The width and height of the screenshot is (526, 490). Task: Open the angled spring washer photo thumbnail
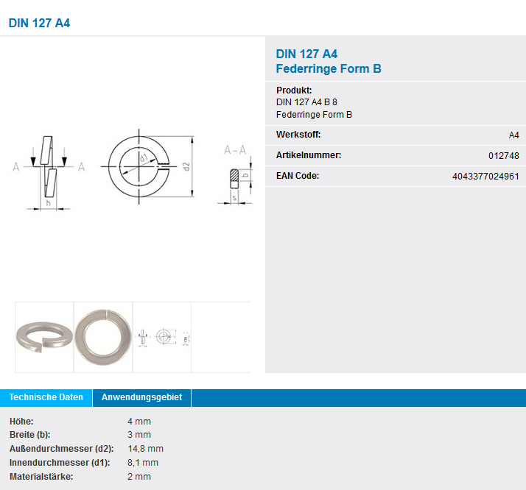pos(43,337)
